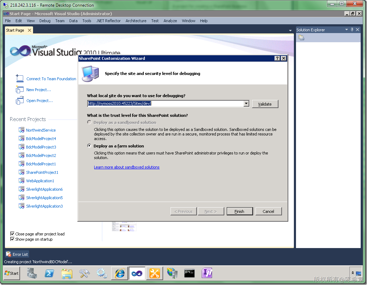
Task: Click the wizard help question mark button
Action: 277,58
